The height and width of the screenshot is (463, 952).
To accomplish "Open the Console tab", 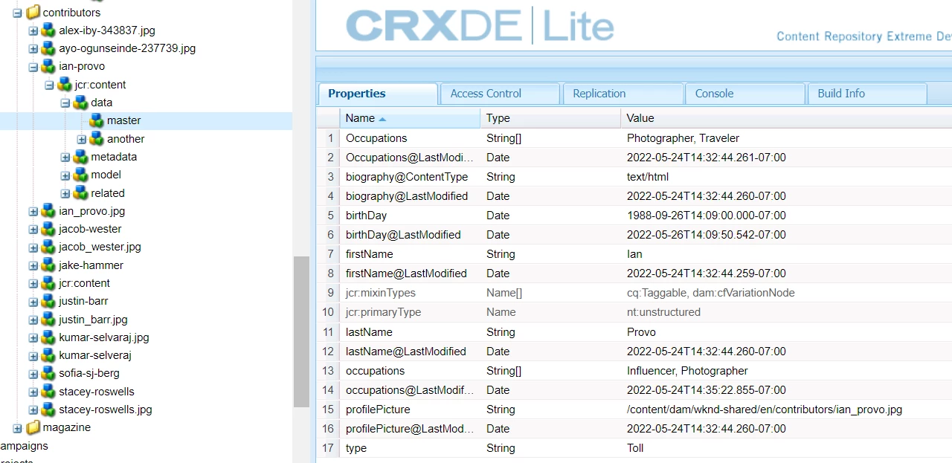I will point(745,94).
